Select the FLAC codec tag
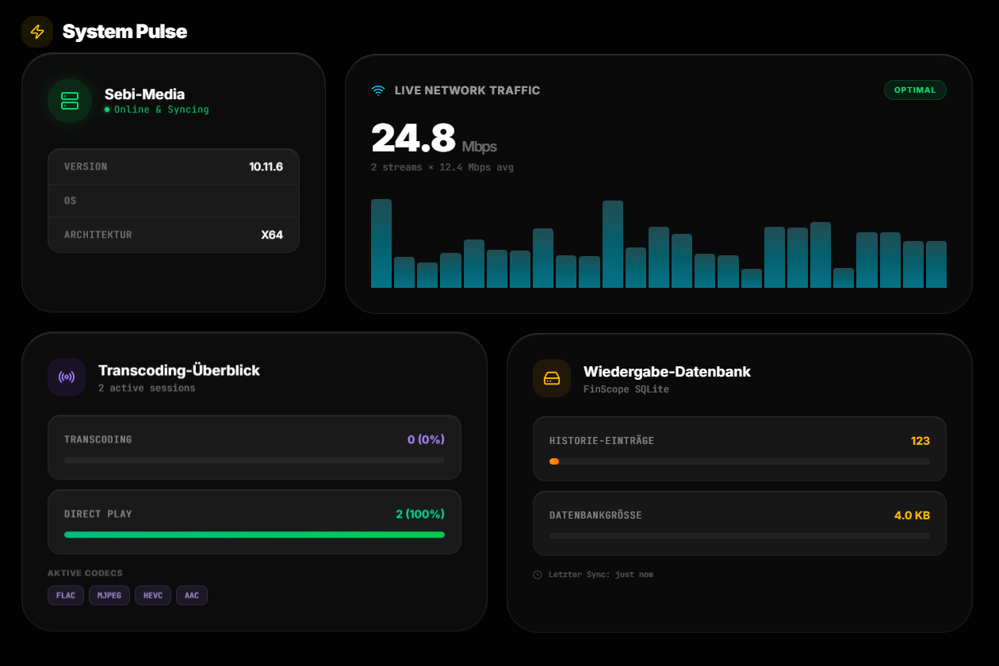Image resolution: width=999 pixels, height=666 pixels. click(x=66, y=595)
